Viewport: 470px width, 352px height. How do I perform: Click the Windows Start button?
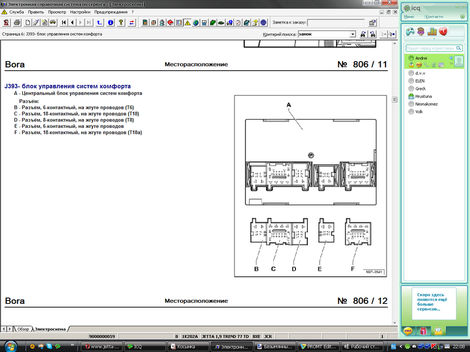pyautogui.click(x=10, y=346)
